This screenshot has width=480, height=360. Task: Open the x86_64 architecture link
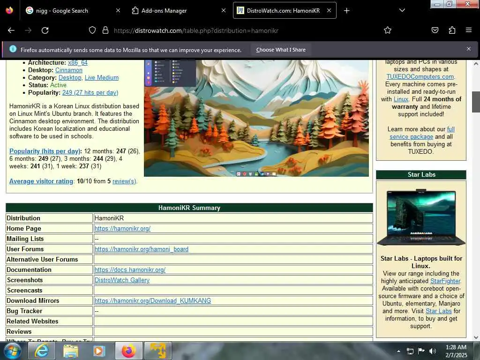pyautogui.click(x=78, y=63)
